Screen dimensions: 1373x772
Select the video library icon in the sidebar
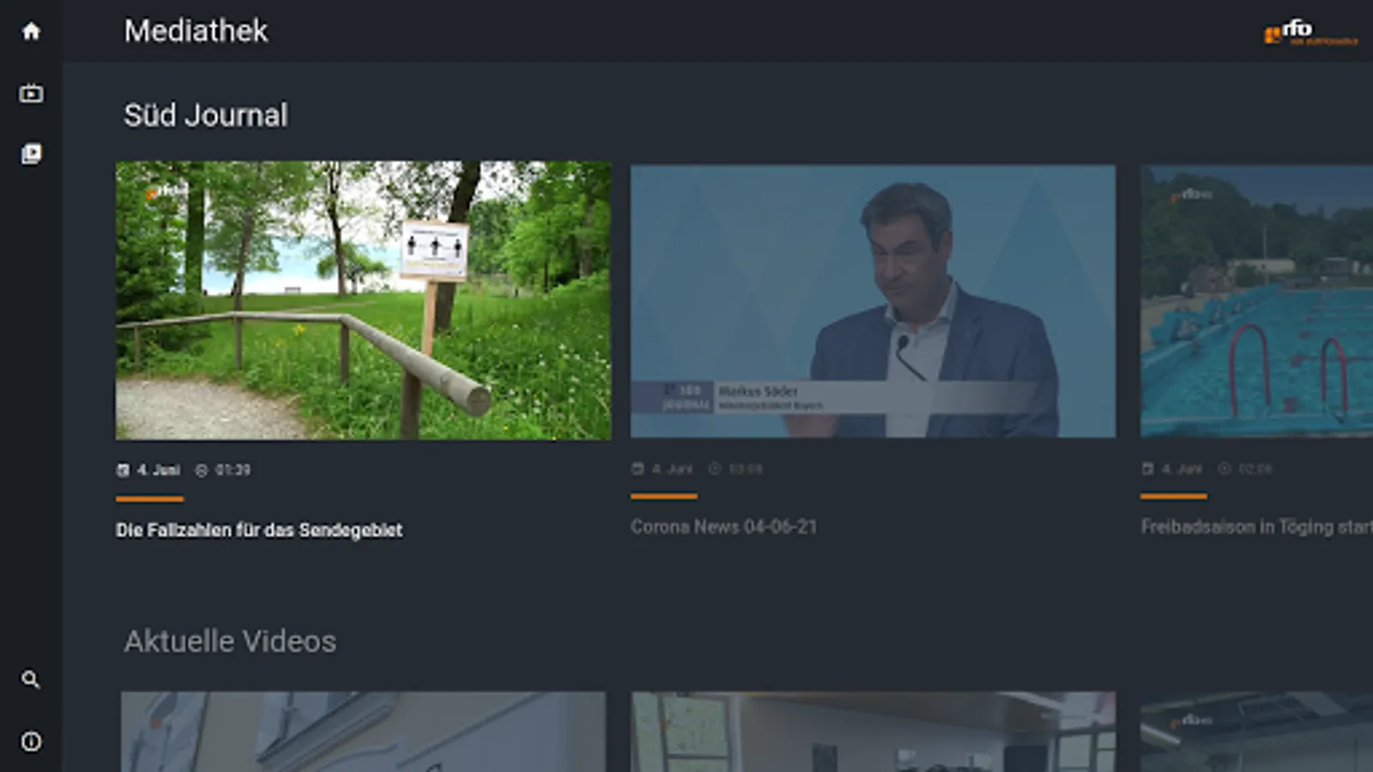click(x=31, y=154)
